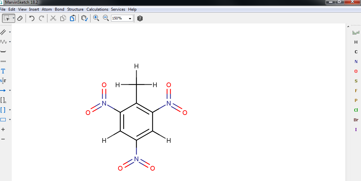Expand the reaction arrow tool dropdown

click(10, 90)
